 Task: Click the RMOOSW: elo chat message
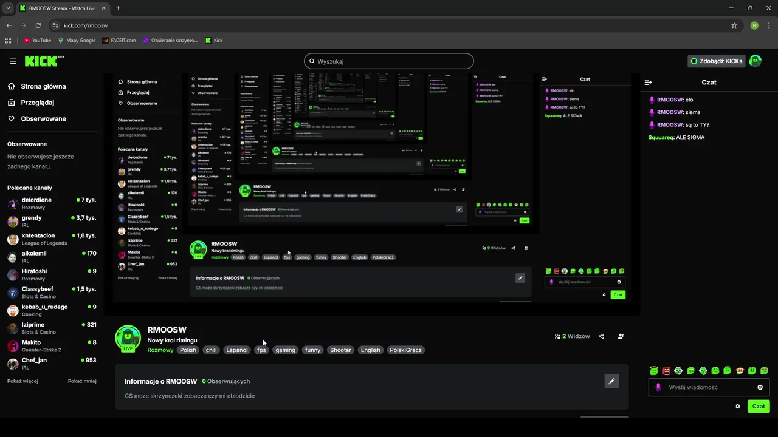tap(671, 100)
